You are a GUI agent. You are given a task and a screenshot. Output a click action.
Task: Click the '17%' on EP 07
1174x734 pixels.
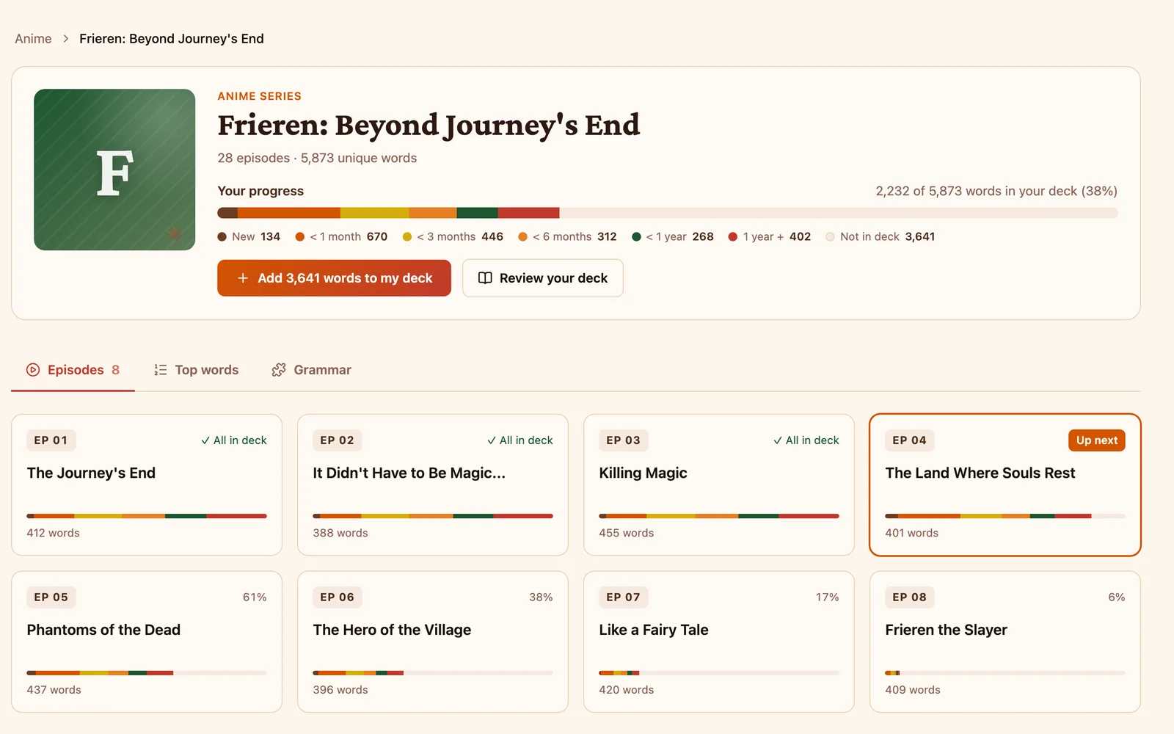pyautogui.click(x=827, y=597)
